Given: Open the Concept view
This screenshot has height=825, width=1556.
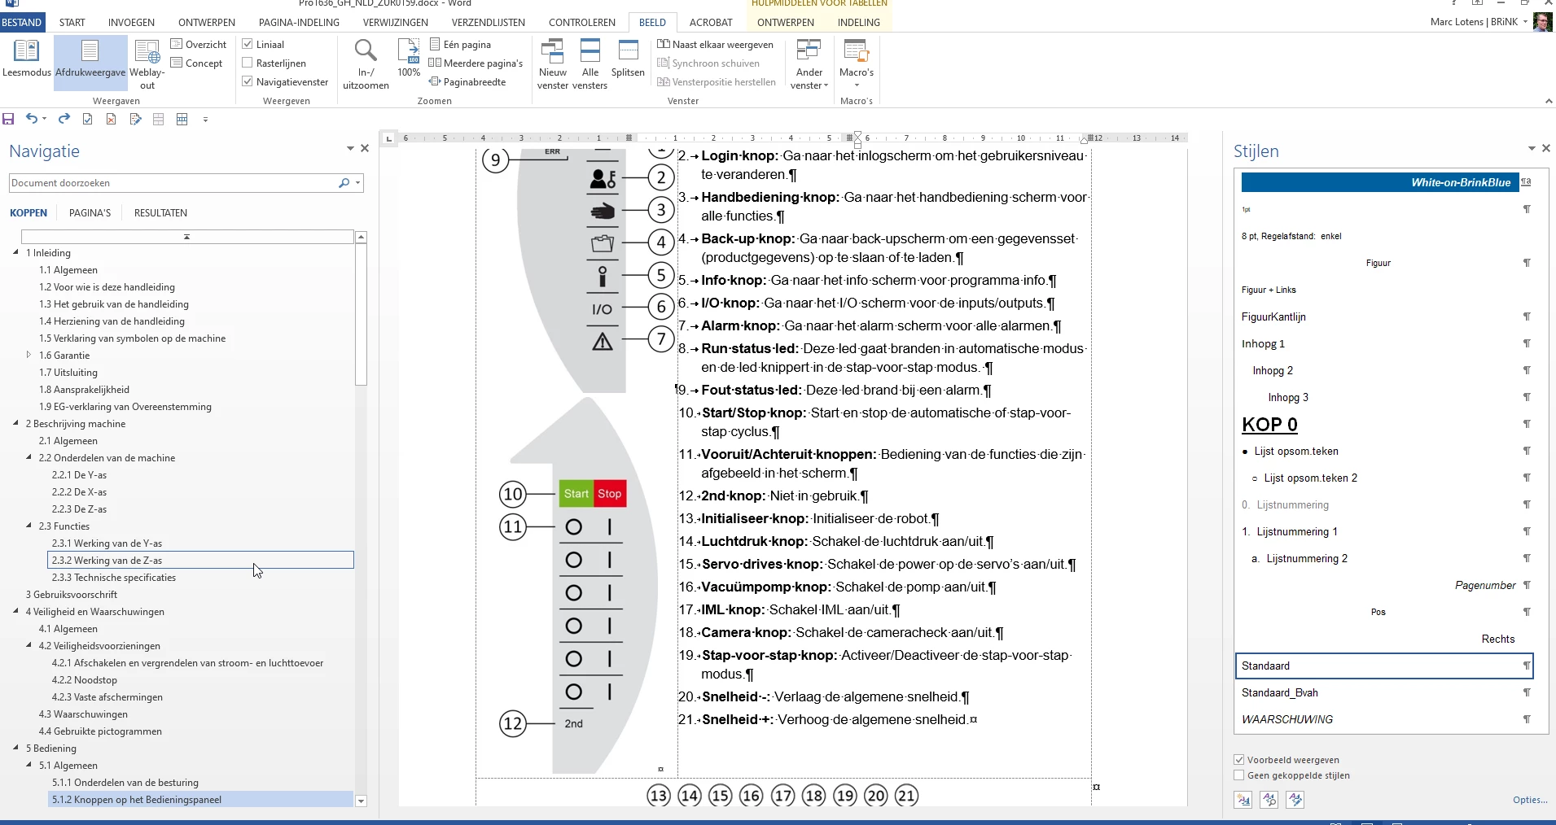Looking at the screenshot, I should (x=196, y=63).
